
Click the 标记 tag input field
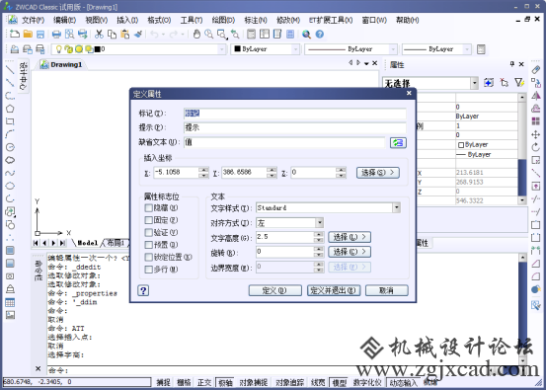[x=294, y=114]
